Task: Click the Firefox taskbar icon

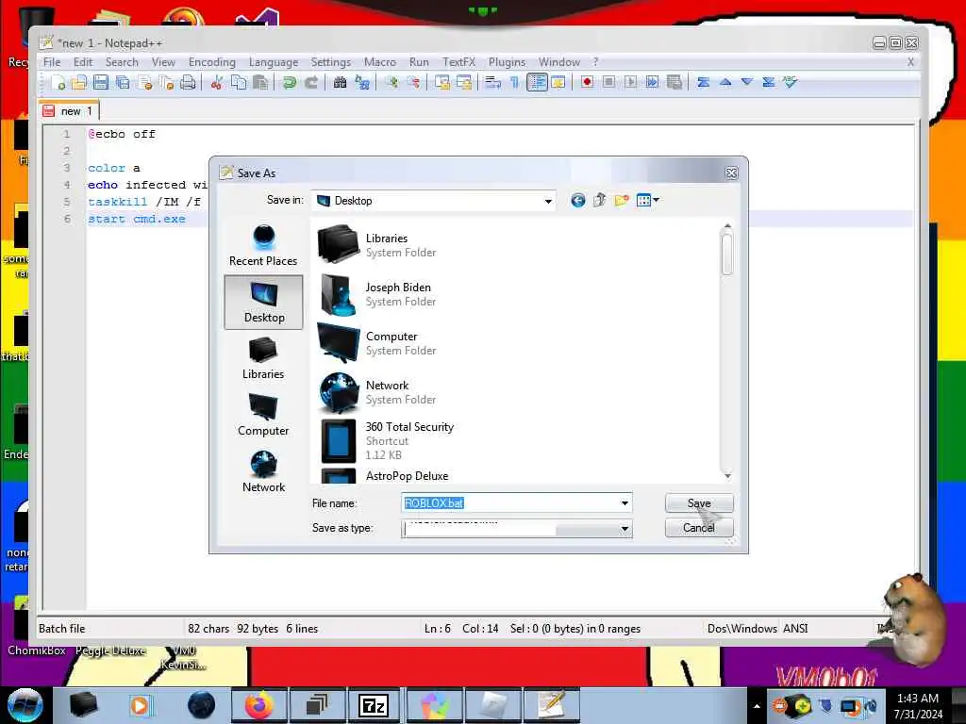Action: (258, 705)
